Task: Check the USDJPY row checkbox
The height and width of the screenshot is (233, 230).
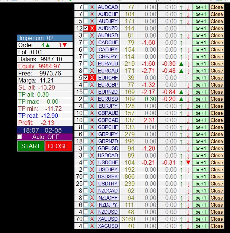Action: pyautogui.click(x=86, y=169)
